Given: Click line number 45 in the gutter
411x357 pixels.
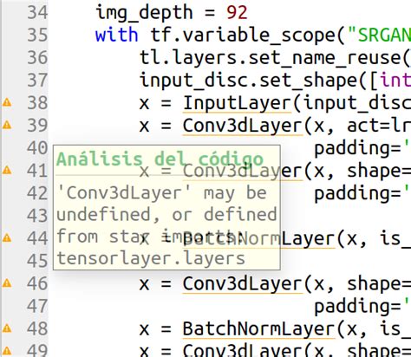Looking at the screenshot, I should coord(37,261).
